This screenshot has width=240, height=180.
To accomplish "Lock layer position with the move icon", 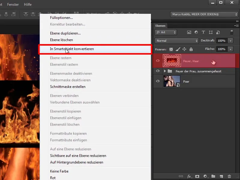I will (x=184, y=49).
